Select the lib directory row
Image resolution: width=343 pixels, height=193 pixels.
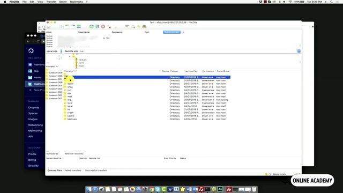click(x=147, y=109)
